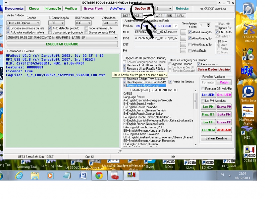Click Opções UI in the top toolbar

coord(142,9)
